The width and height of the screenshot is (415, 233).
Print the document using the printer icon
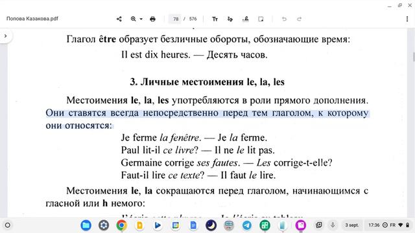[x=152, y=19]
